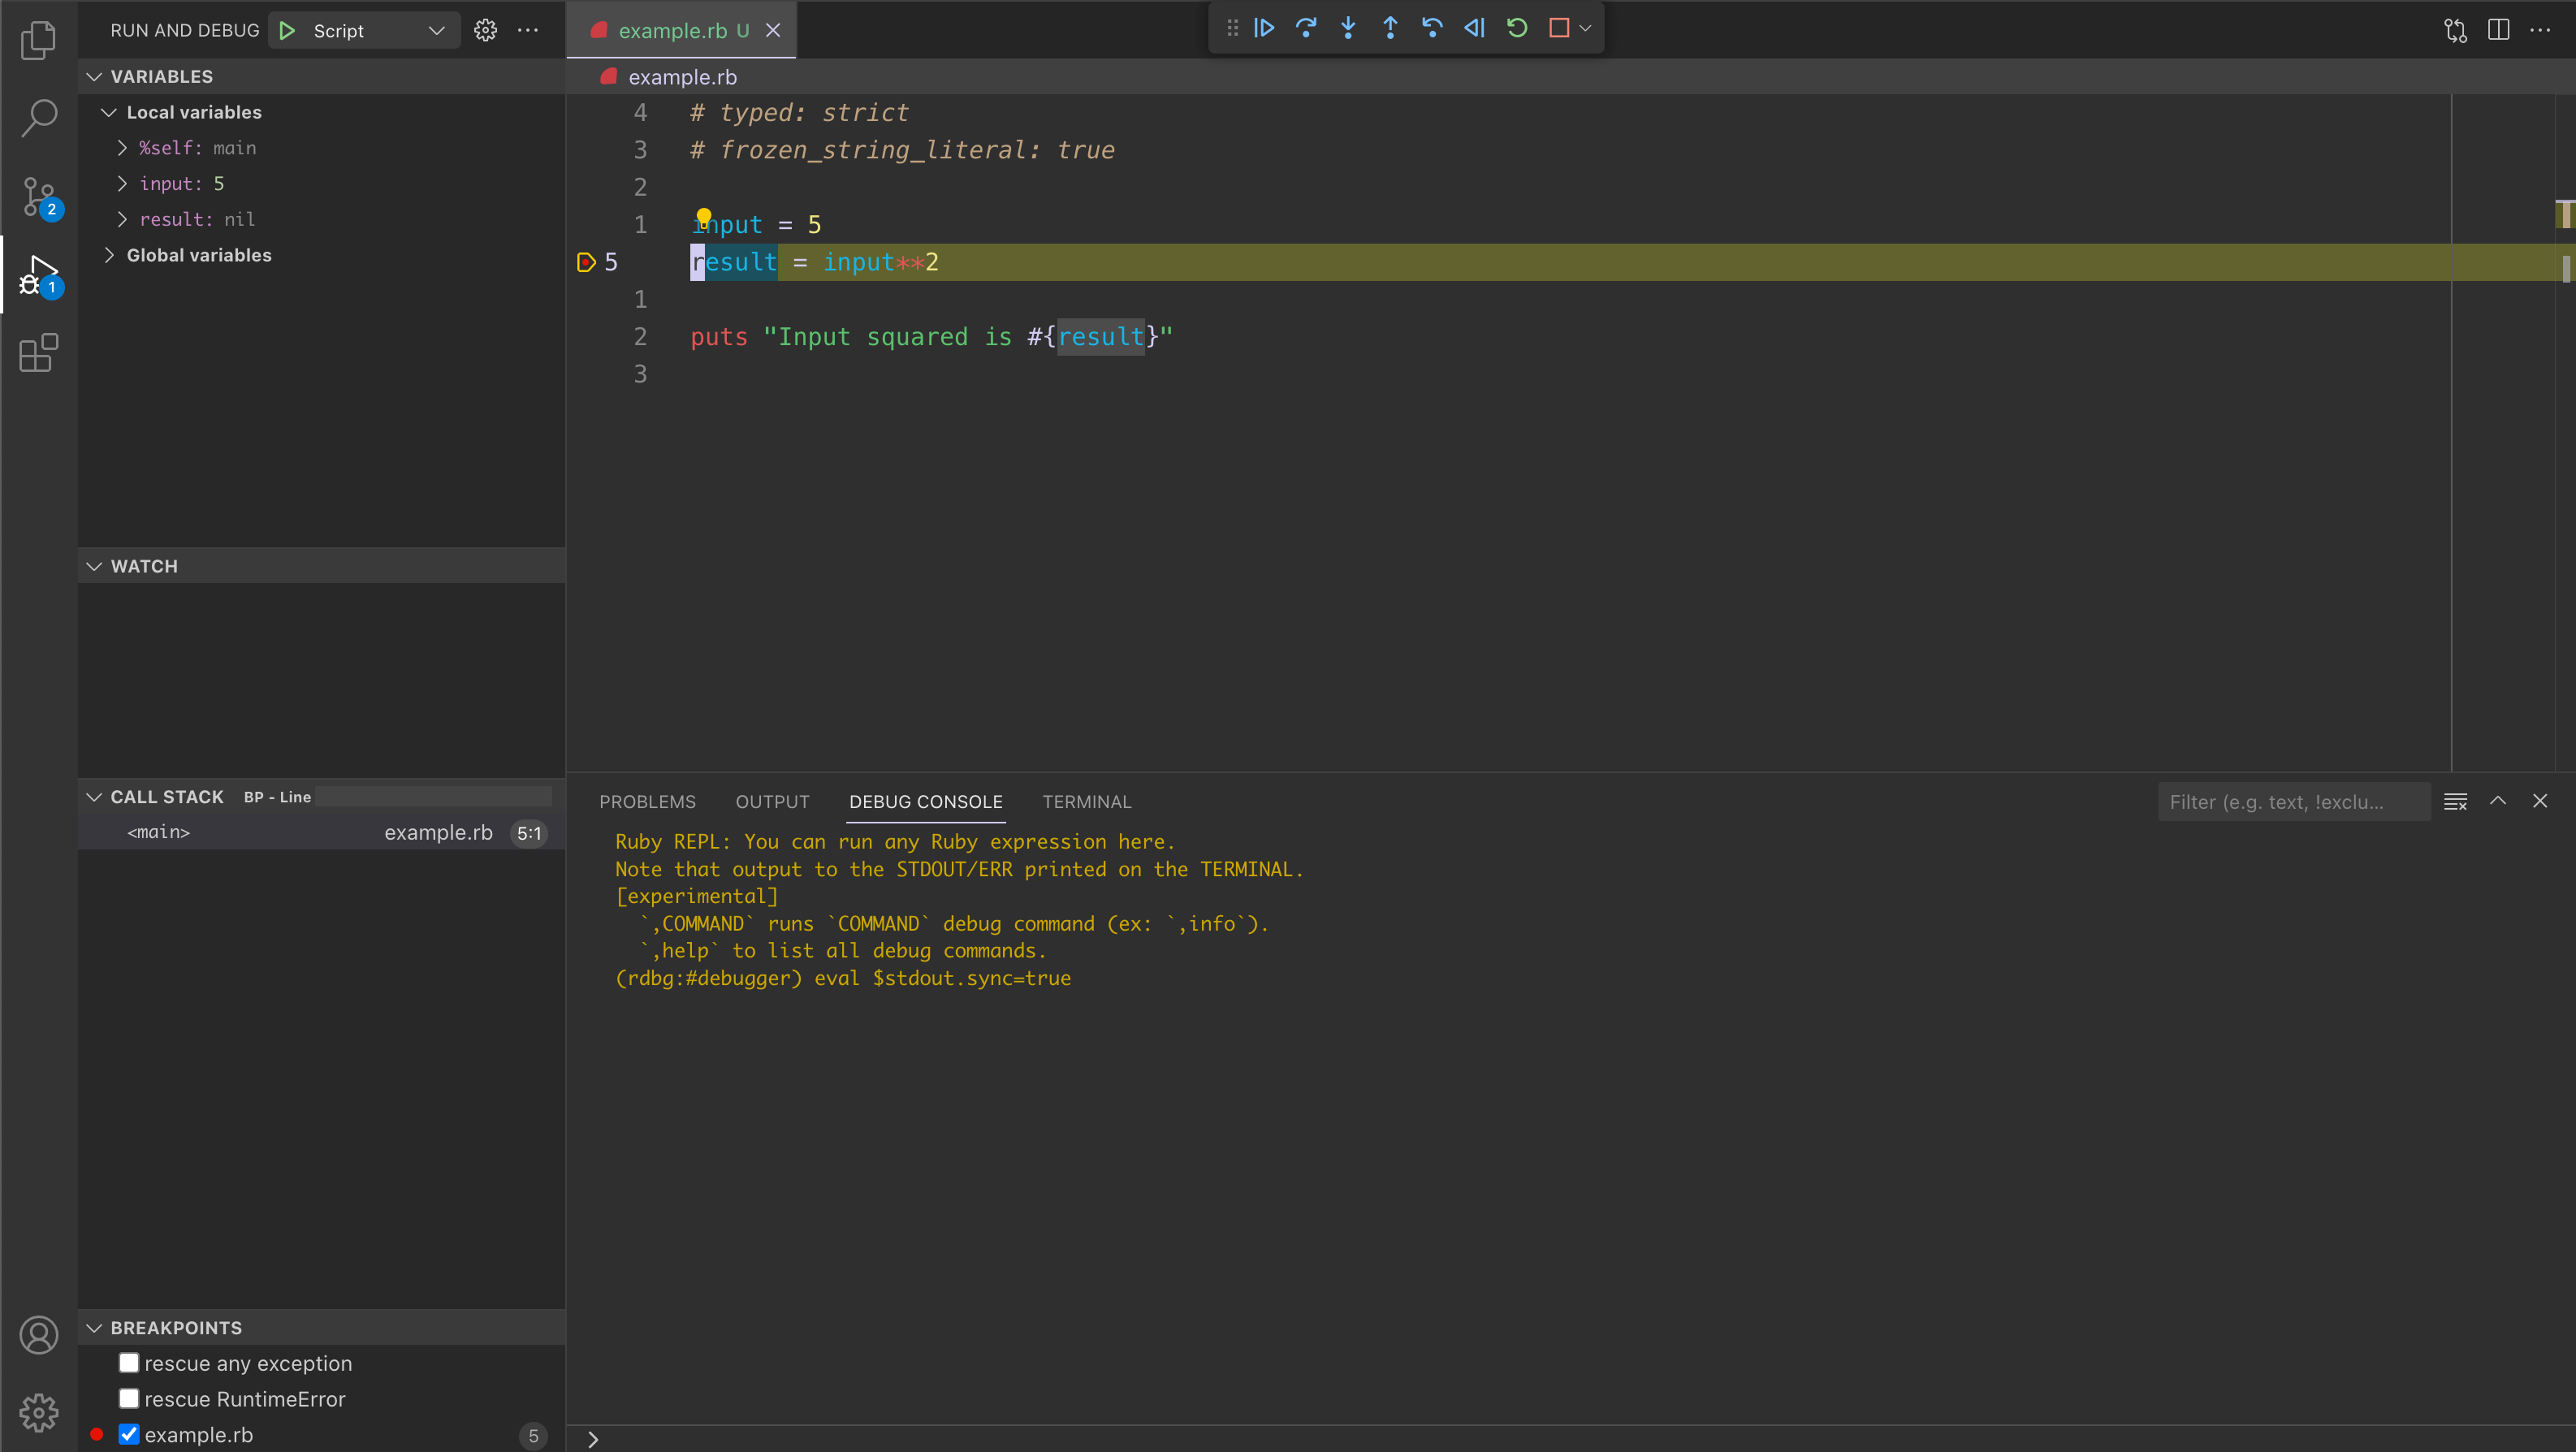Select the DEBUG CONSOLE tab
2576x1452 pixels.
[925, 802]
